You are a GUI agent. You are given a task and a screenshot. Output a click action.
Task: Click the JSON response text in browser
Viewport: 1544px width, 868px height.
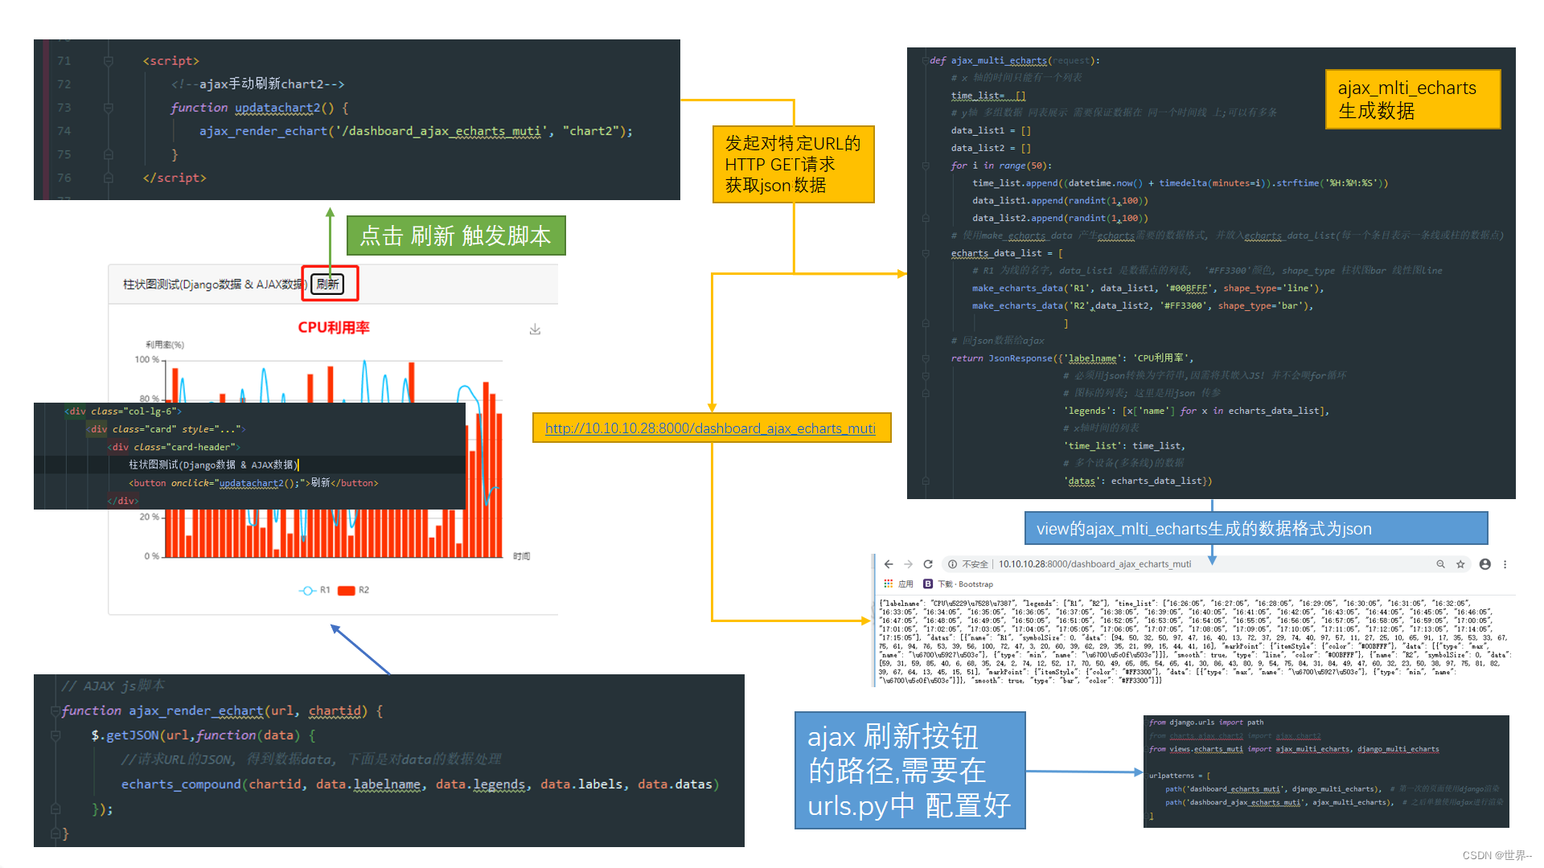pos(1195,641)
